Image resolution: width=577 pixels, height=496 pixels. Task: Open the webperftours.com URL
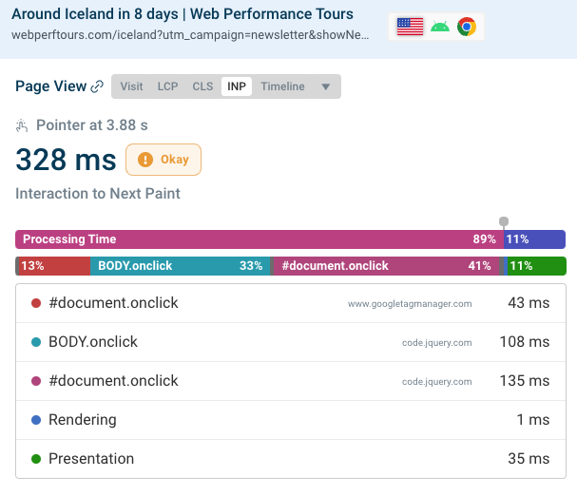[x=190, y=35]
